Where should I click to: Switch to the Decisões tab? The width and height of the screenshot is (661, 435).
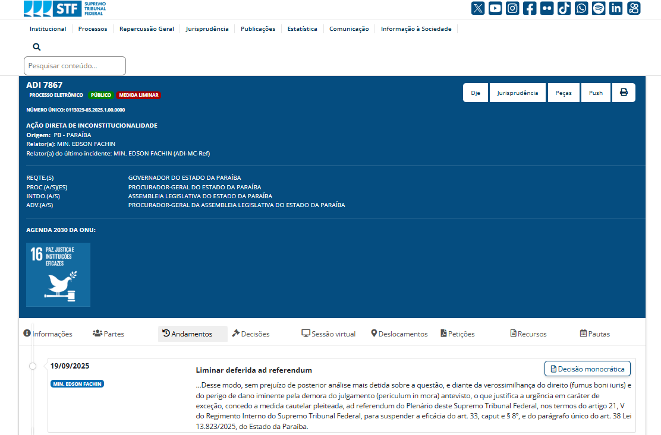[251, 334]
